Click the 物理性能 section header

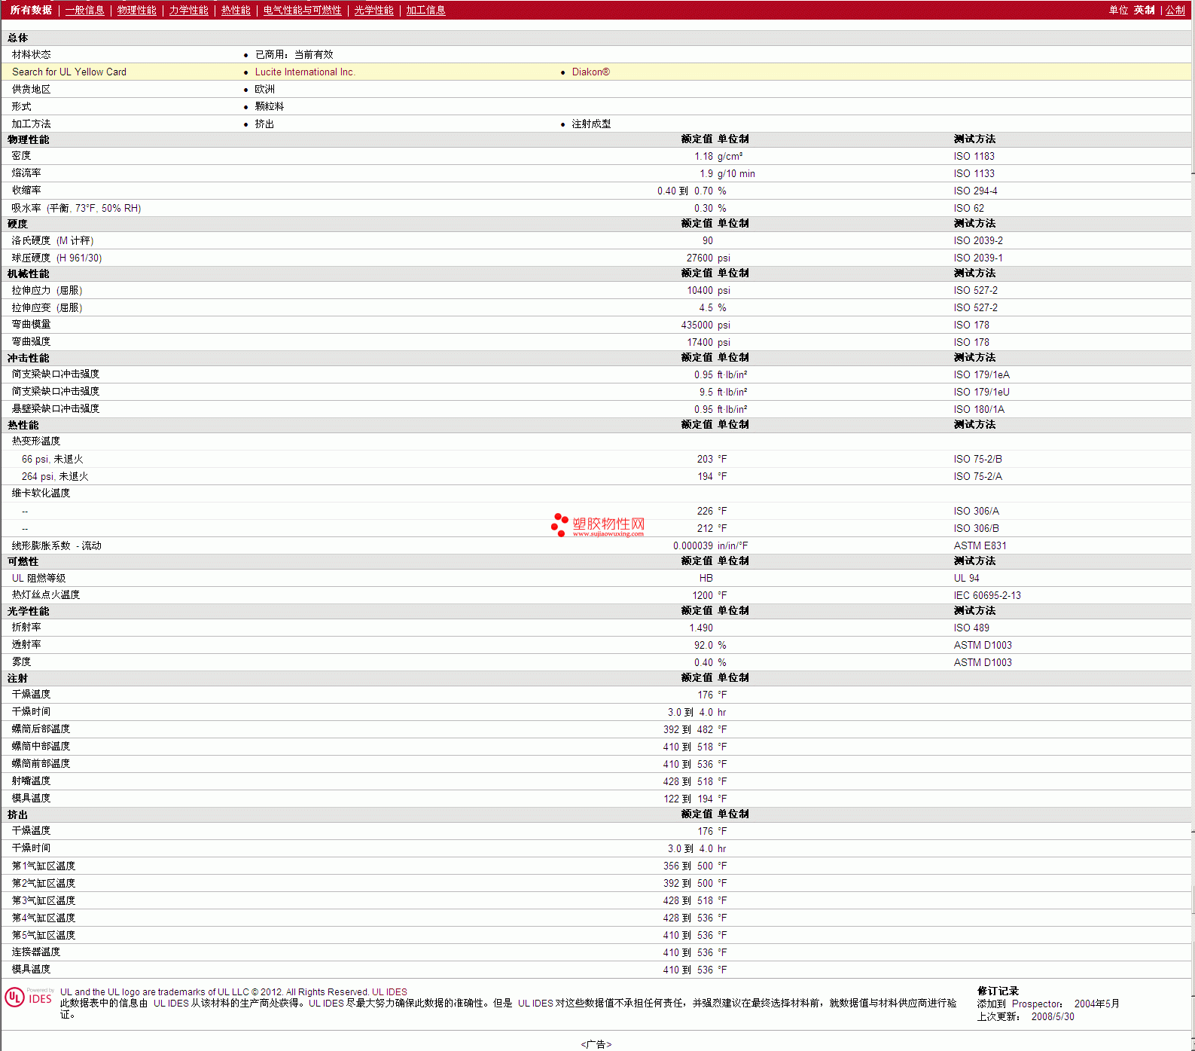pos(29,139)
